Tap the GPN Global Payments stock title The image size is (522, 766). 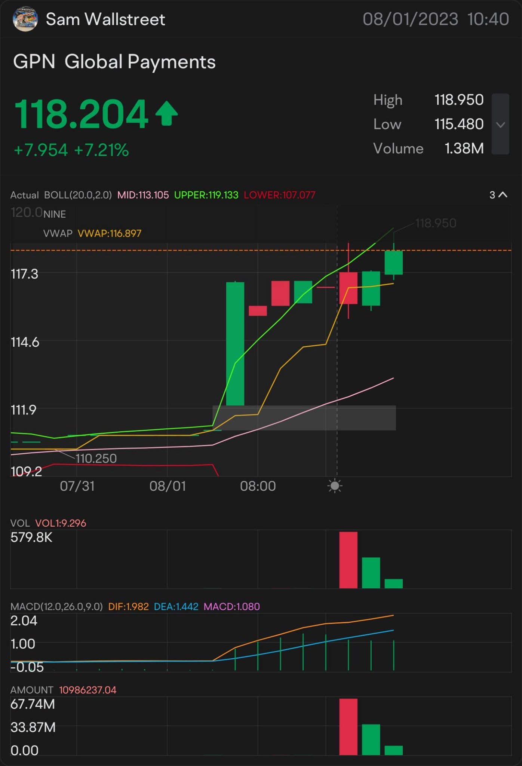[x=114, y=62]
